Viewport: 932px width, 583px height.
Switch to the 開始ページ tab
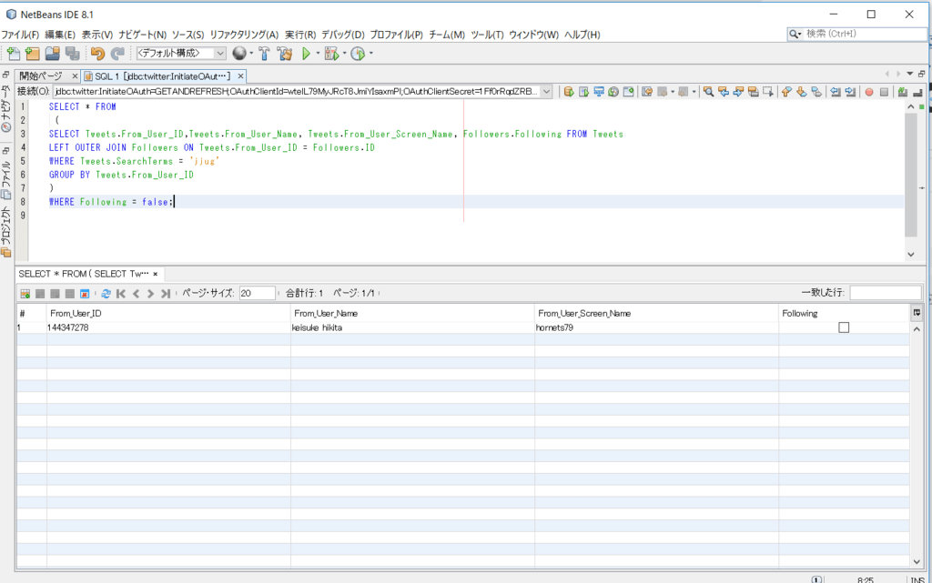tap(42, 75)
